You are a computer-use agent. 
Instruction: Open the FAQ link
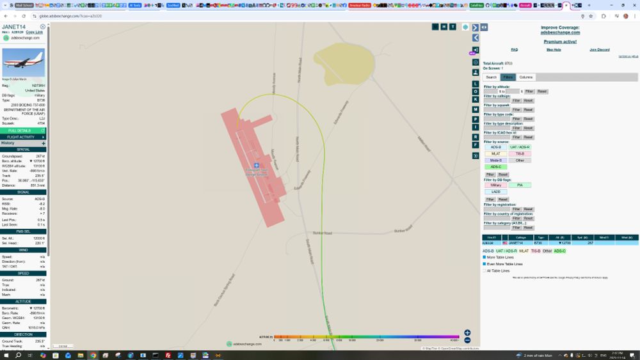point(515,50)
